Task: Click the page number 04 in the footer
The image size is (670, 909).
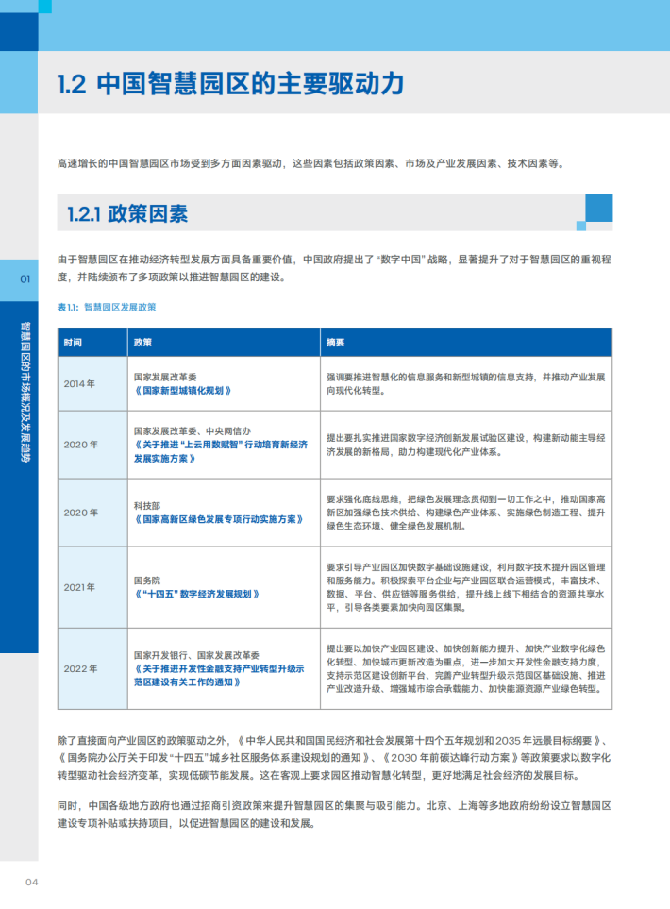Action: pos(32,883)
